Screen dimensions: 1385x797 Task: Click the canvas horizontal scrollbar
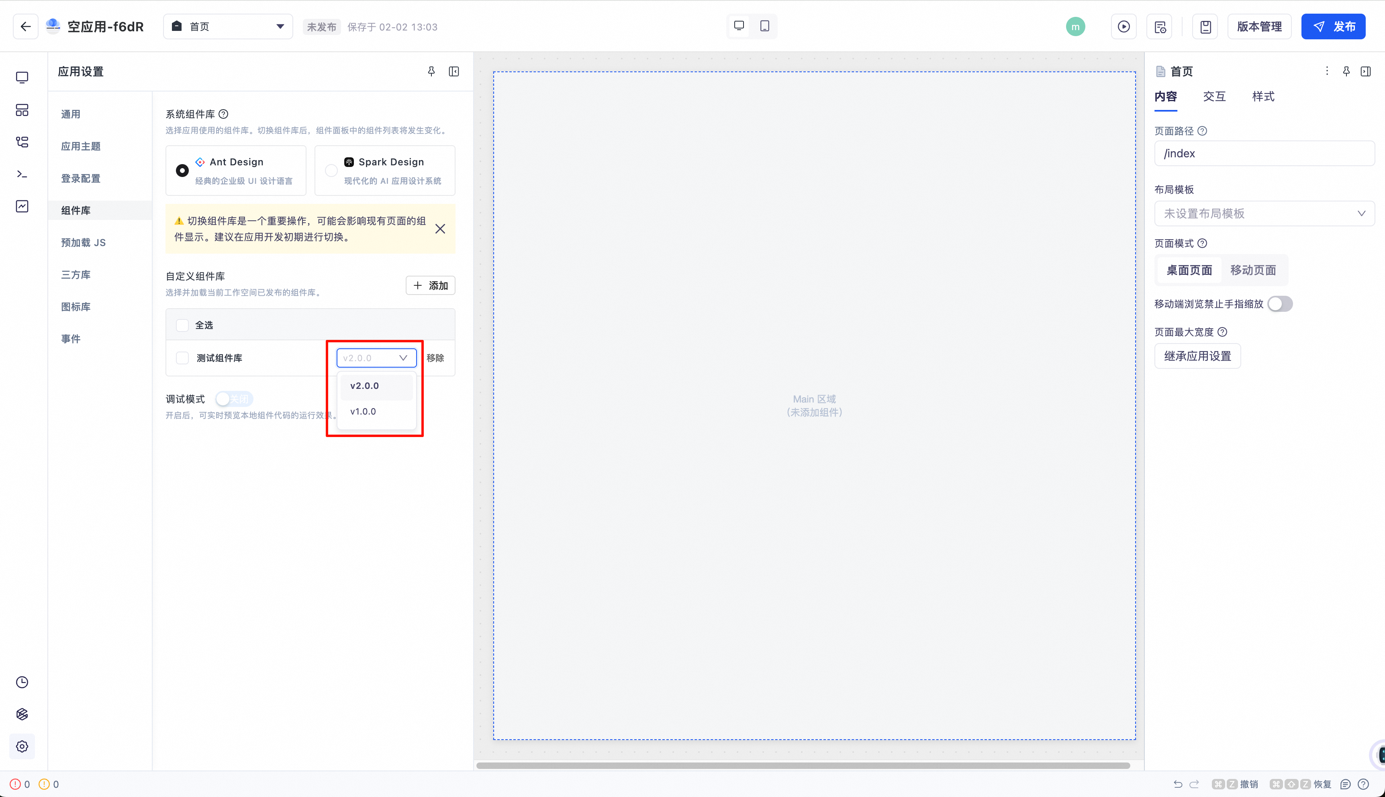pos(803,765)
